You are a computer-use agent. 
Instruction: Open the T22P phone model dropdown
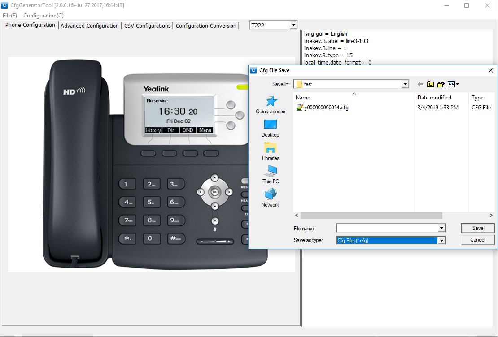293,25
